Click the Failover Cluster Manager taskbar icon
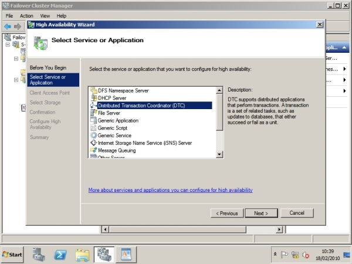This screenshot has height=264, width=352. (x=104, y=255)
